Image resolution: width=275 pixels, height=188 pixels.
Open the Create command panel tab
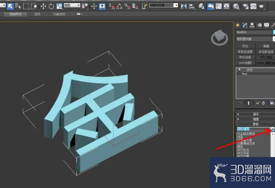[x=238, y=25]
